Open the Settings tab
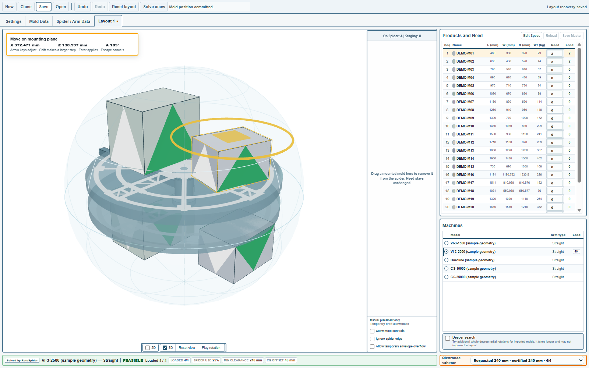 point(14,21)
